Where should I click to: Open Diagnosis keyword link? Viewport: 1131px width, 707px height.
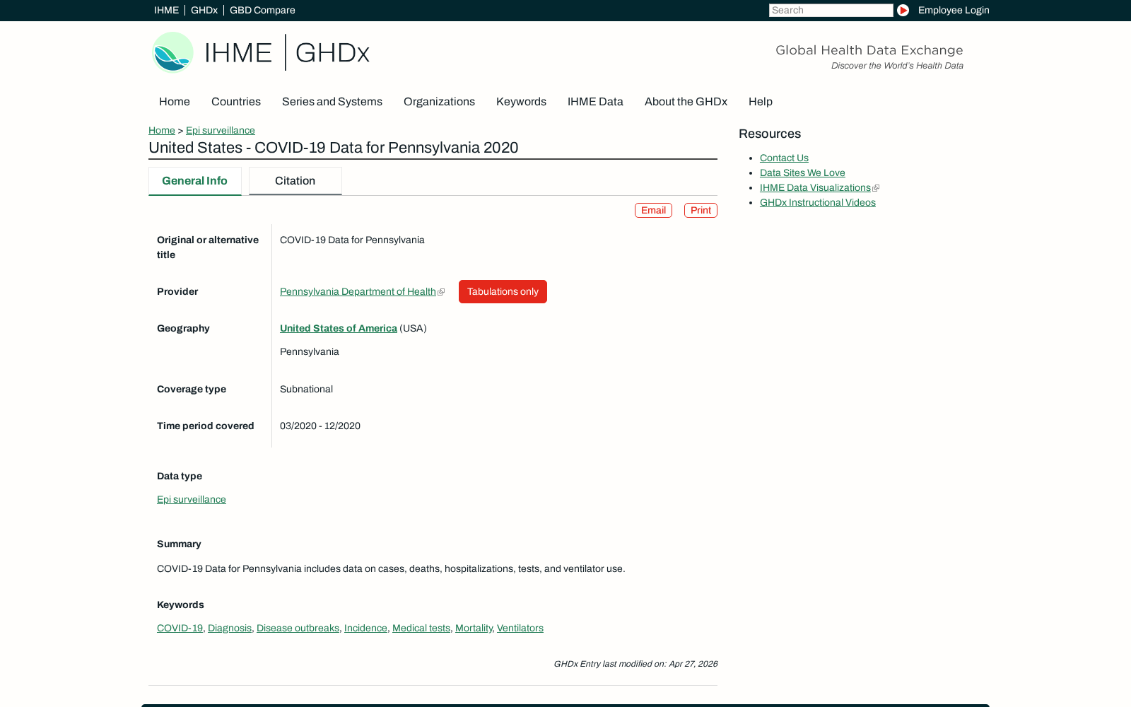tap(230, 629)
